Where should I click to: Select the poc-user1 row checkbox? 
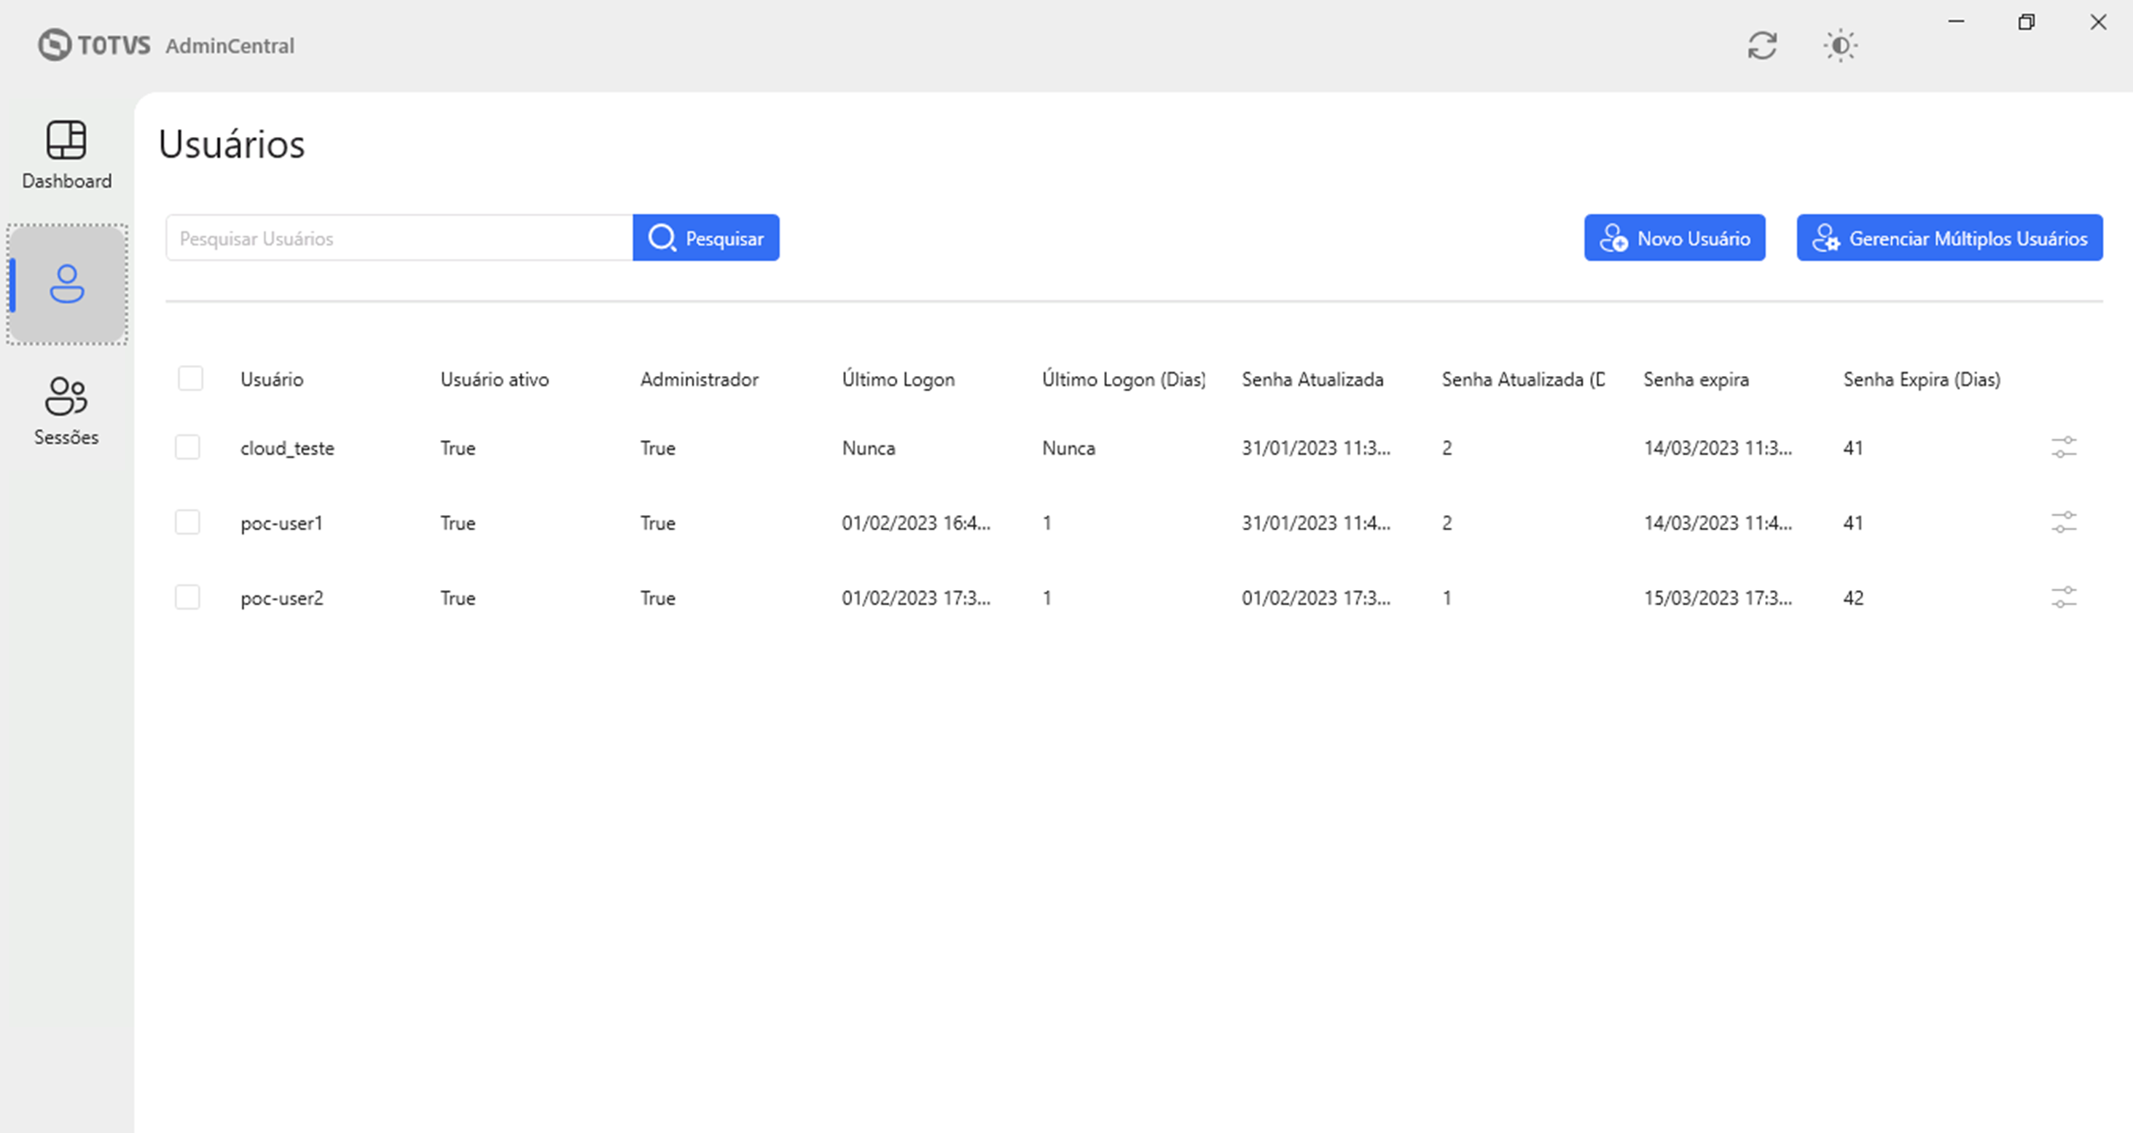click(187, 522)
